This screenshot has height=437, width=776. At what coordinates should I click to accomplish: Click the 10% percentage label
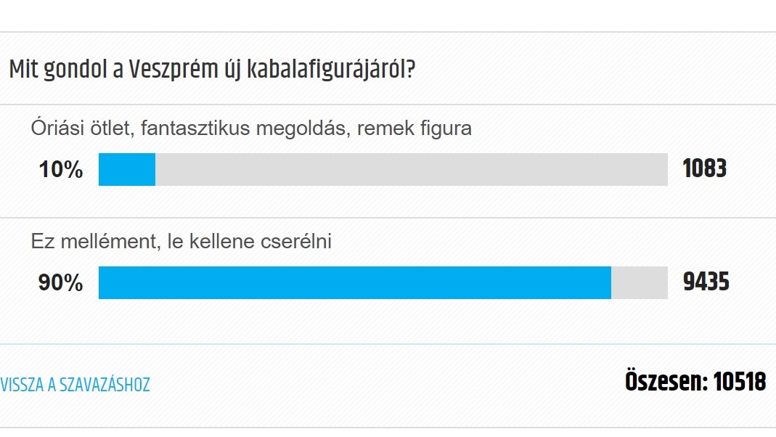pos(61,170)
